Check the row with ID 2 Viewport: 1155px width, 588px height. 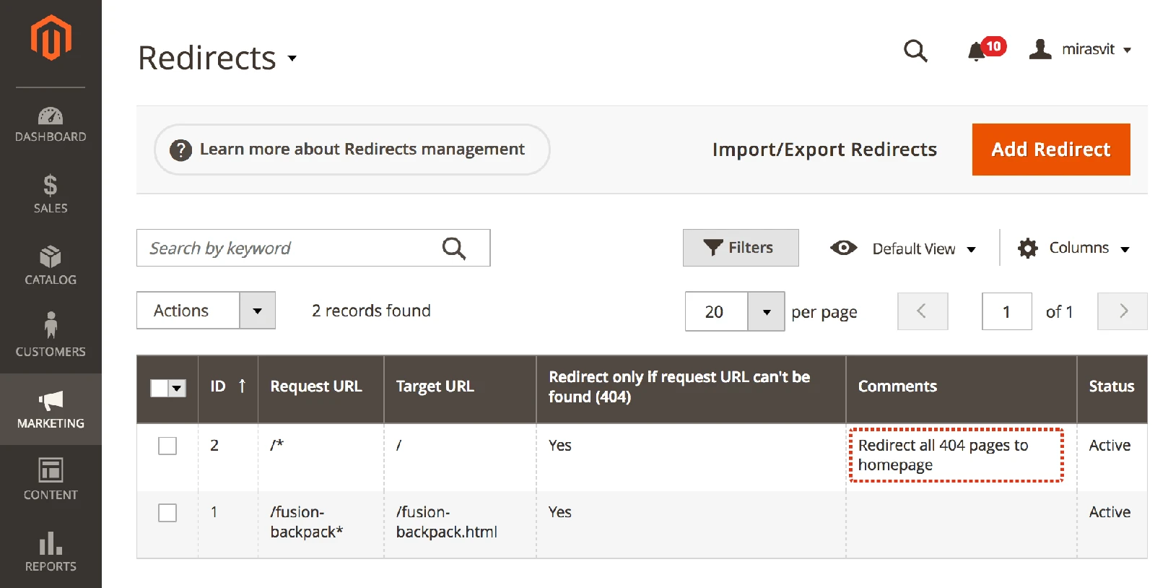[x=167, y=446]
